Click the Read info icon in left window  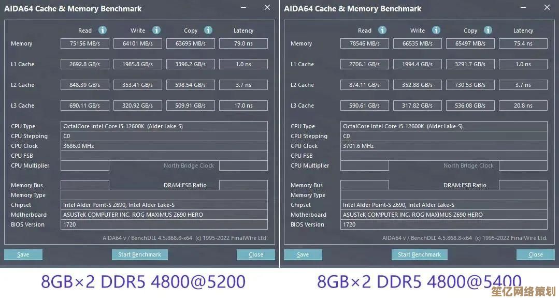pyautogui.click(x=103, y=31)
